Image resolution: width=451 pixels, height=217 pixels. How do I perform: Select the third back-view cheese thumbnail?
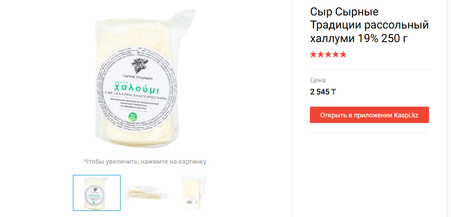193,193
